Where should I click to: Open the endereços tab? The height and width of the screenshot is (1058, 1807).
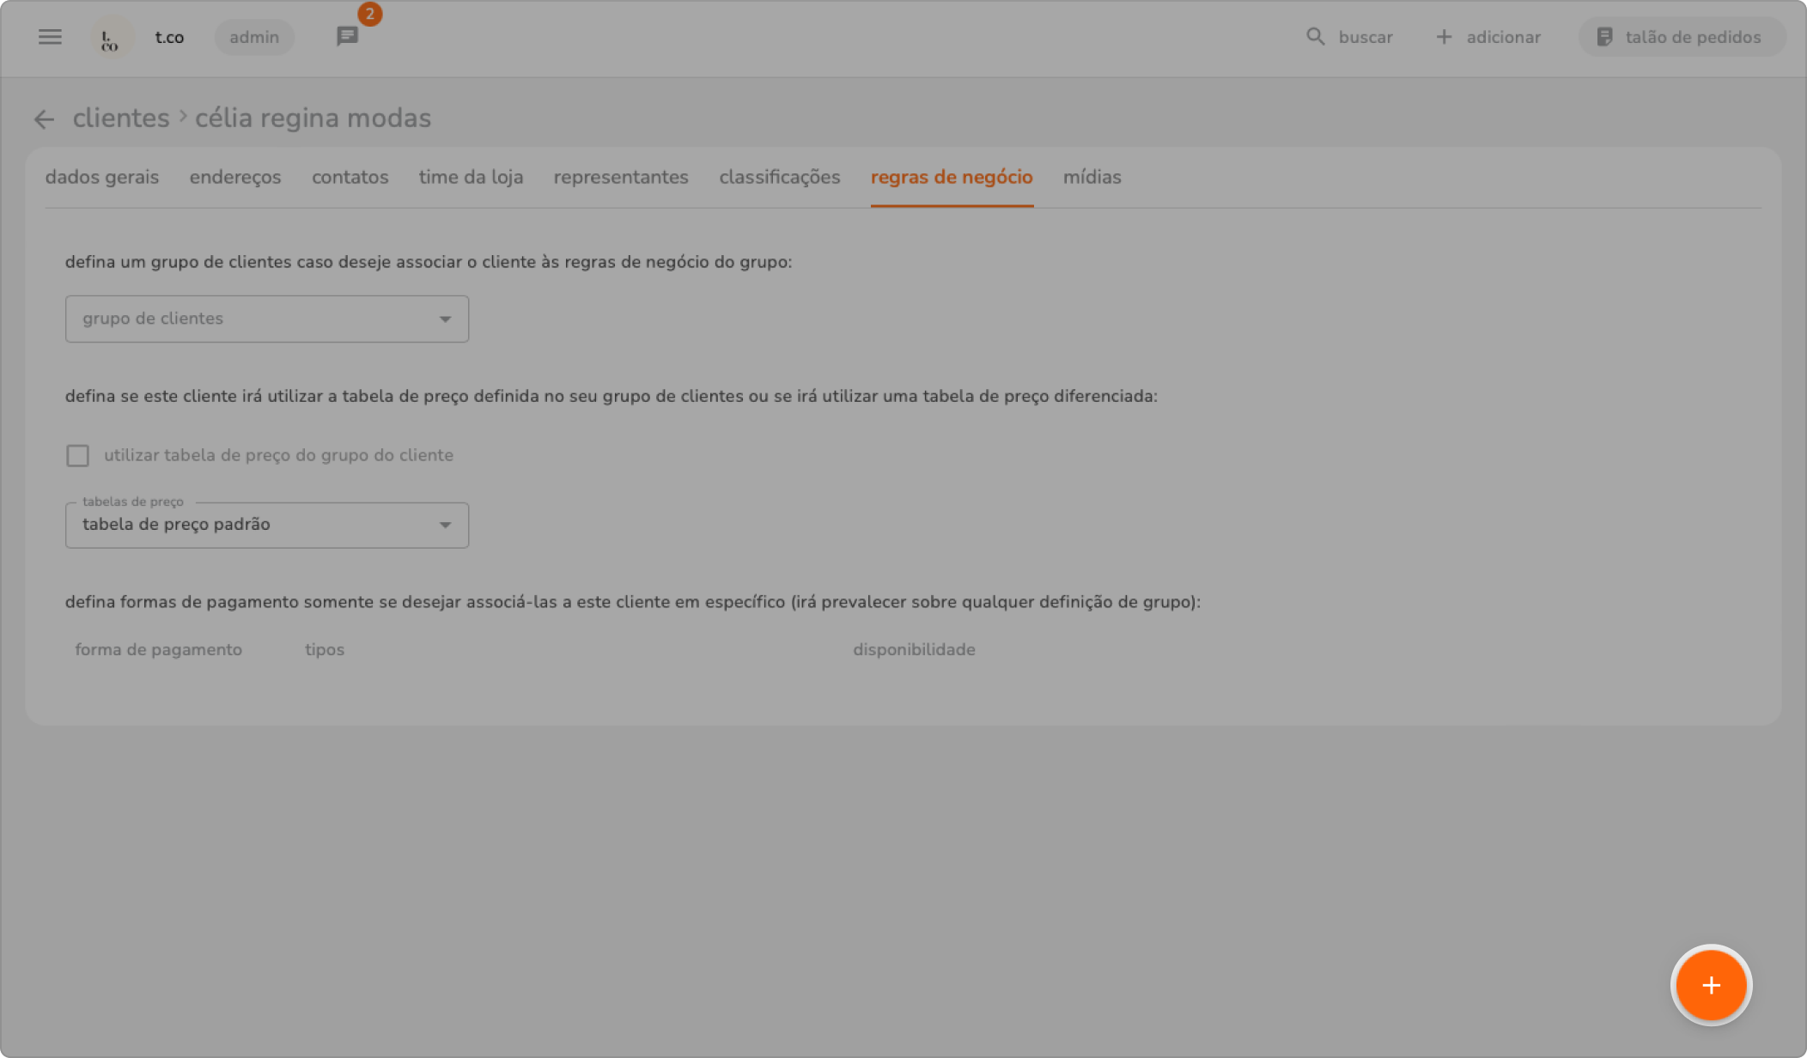(x=235, y=177)
